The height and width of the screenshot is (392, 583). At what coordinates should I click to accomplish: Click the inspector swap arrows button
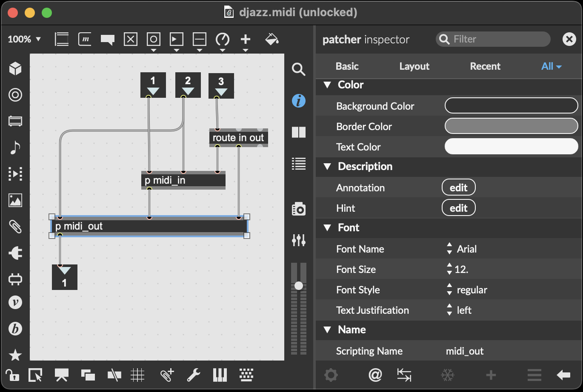[404, 375]
